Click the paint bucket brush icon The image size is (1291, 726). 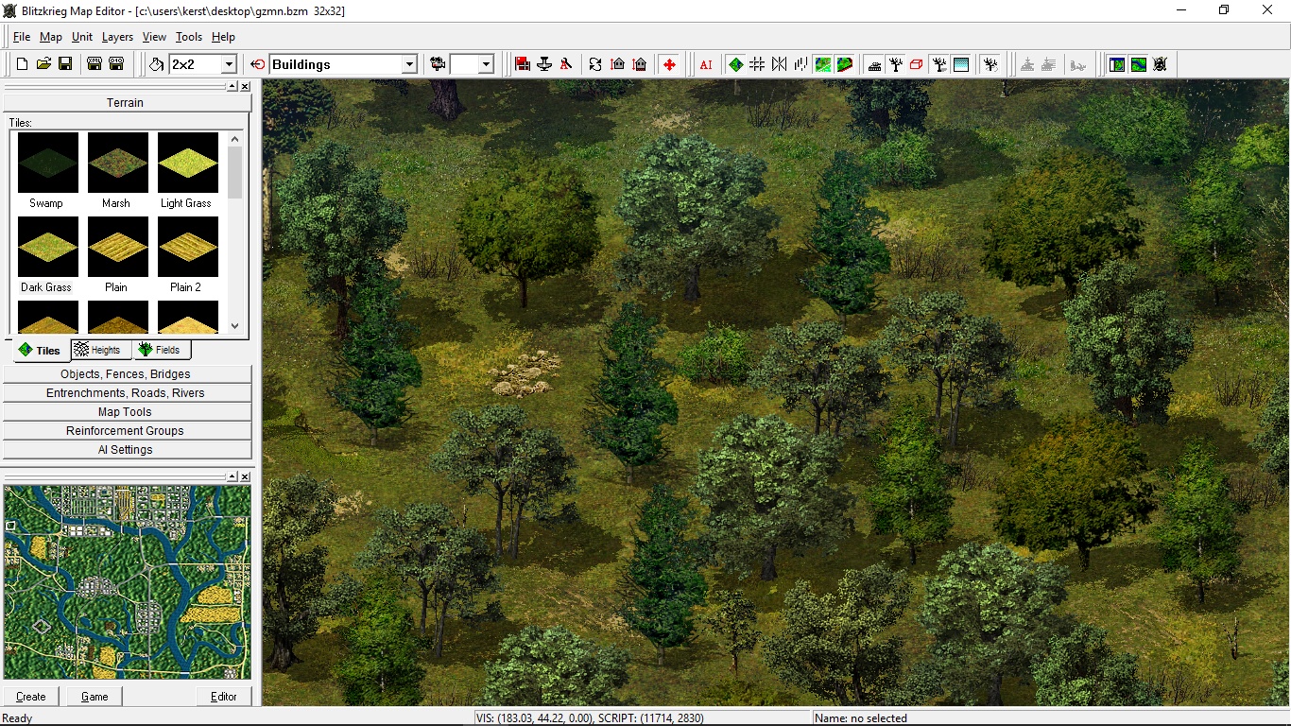pyautogui.click(x=157, y=64)
